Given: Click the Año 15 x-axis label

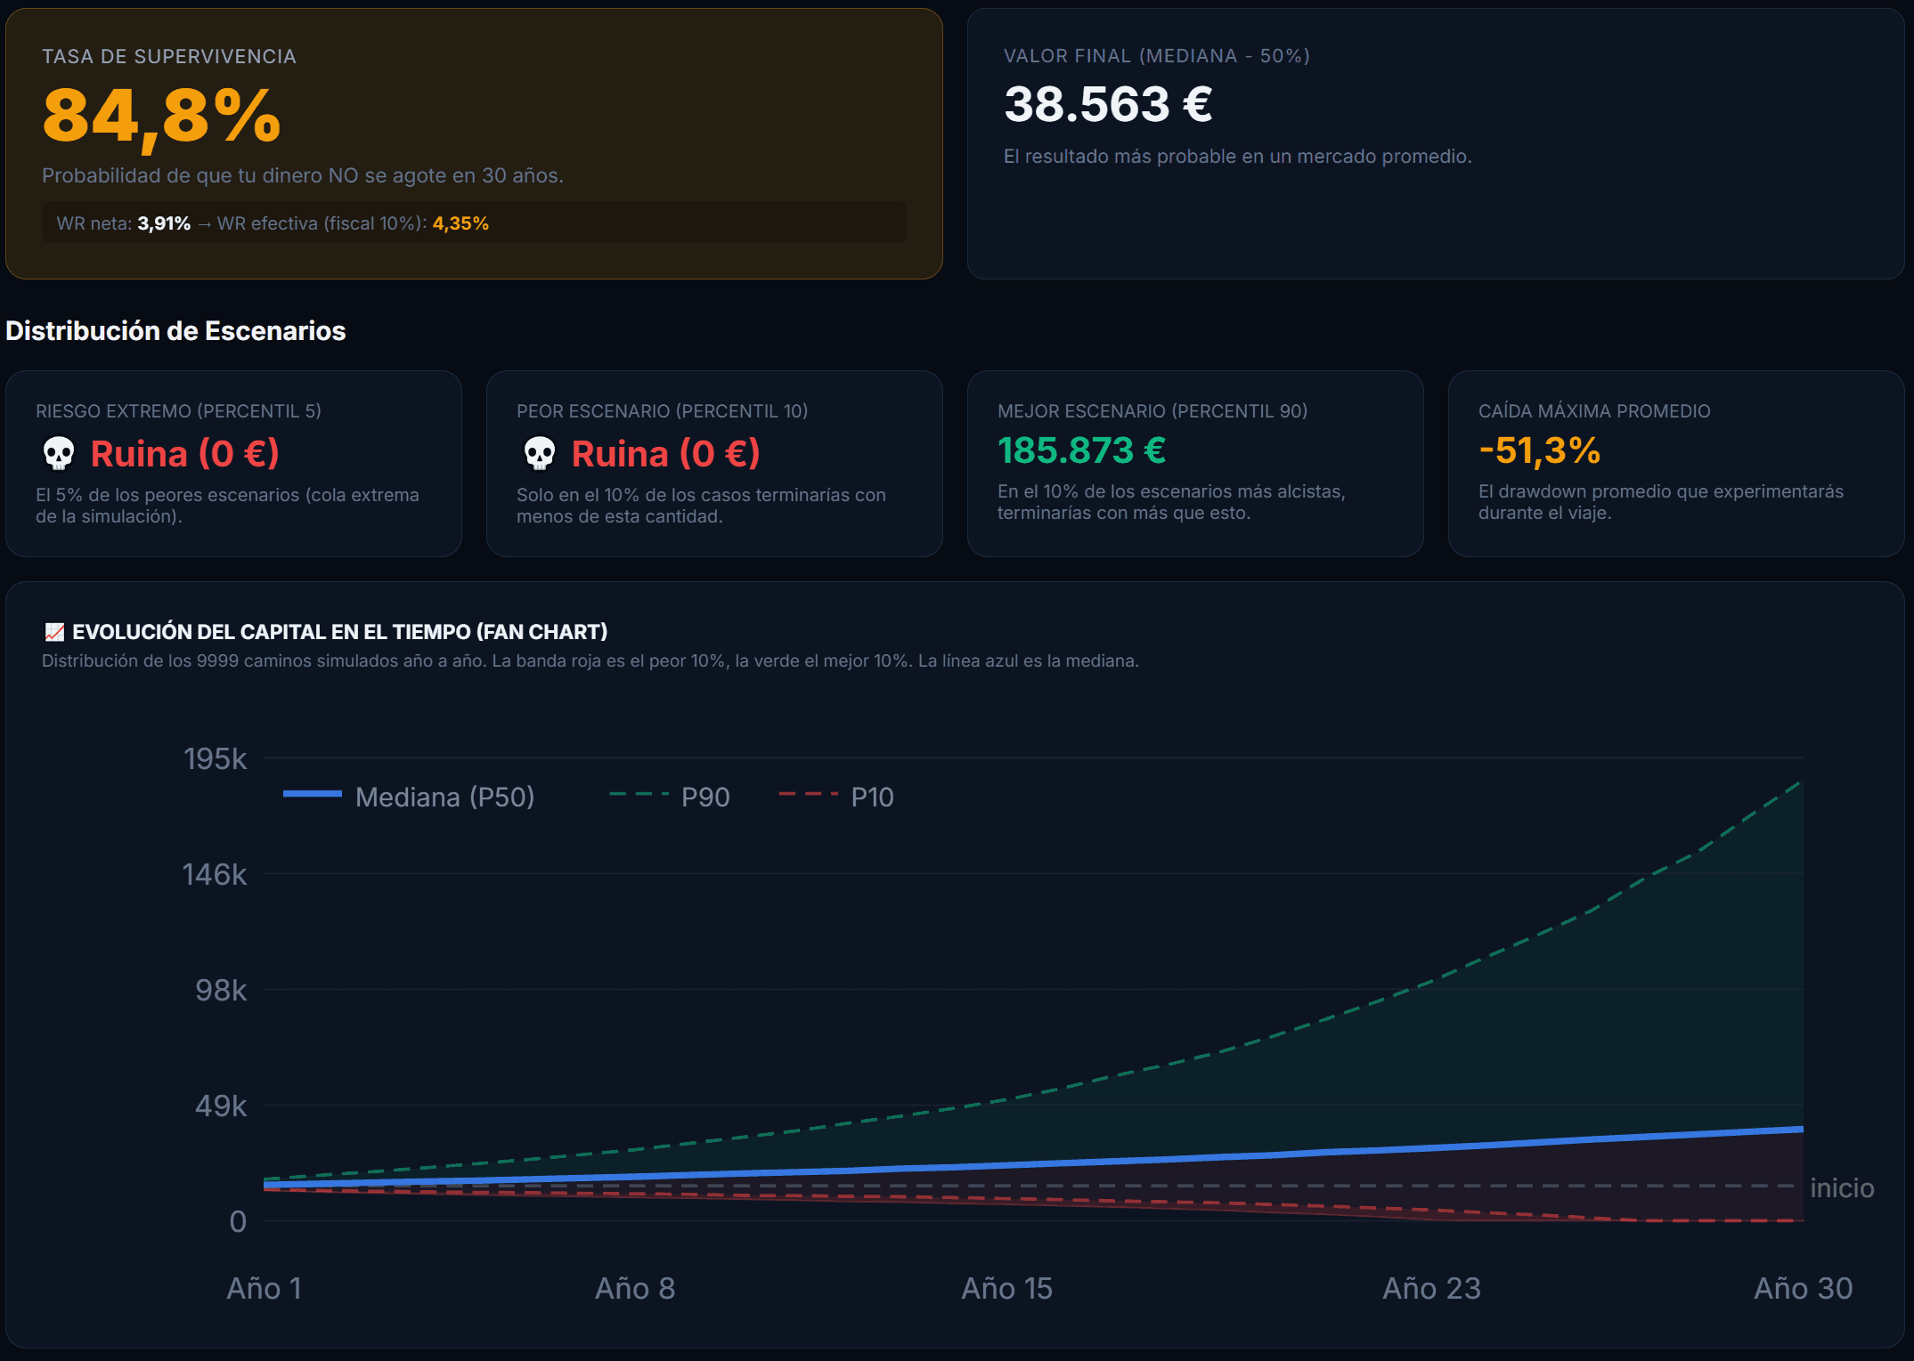Looking at the screenshot, I should (1006, 1288).
